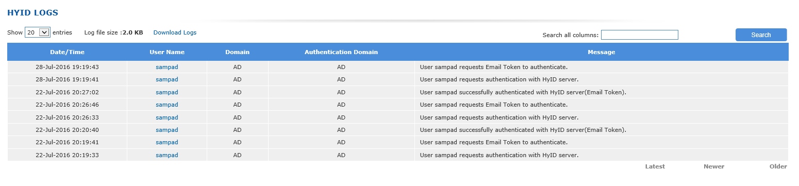The width and height of the screenshot is (799, 186).
Task: Select date cell 22-Jul-2016 20:20:40
Action: [x=67, y=130]
